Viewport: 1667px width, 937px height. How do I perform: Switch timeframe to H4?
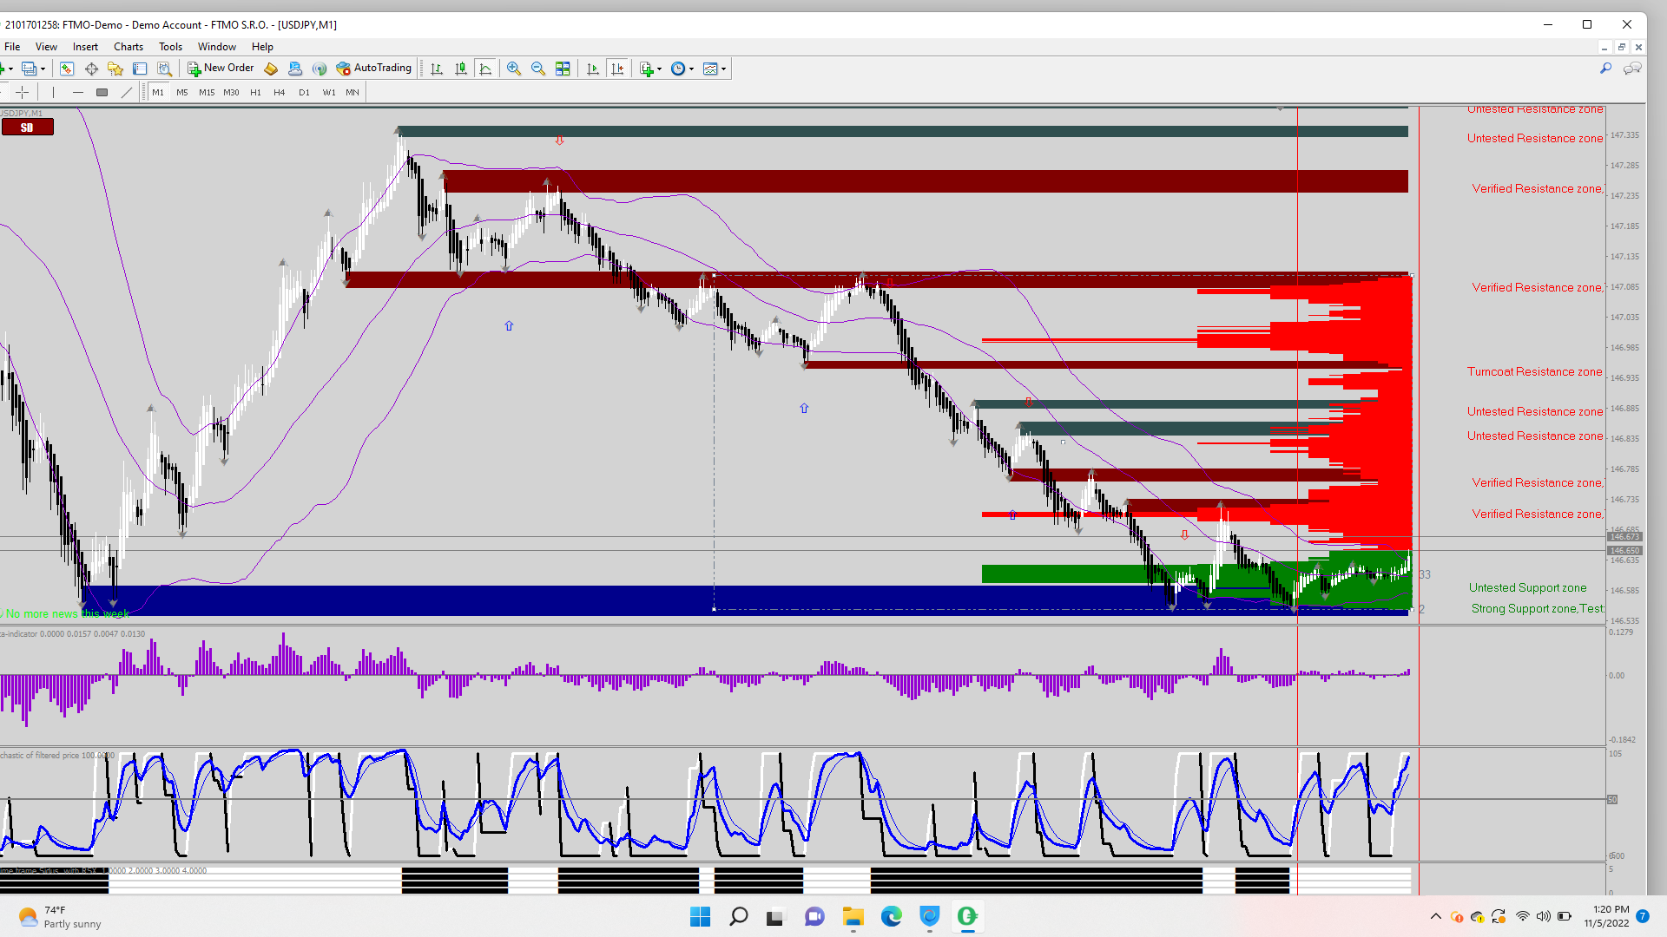click(x=279, y=92)
